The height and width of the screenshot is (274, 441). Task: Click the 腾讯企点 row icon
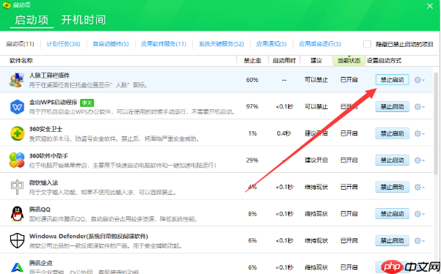tap(17, 267)
